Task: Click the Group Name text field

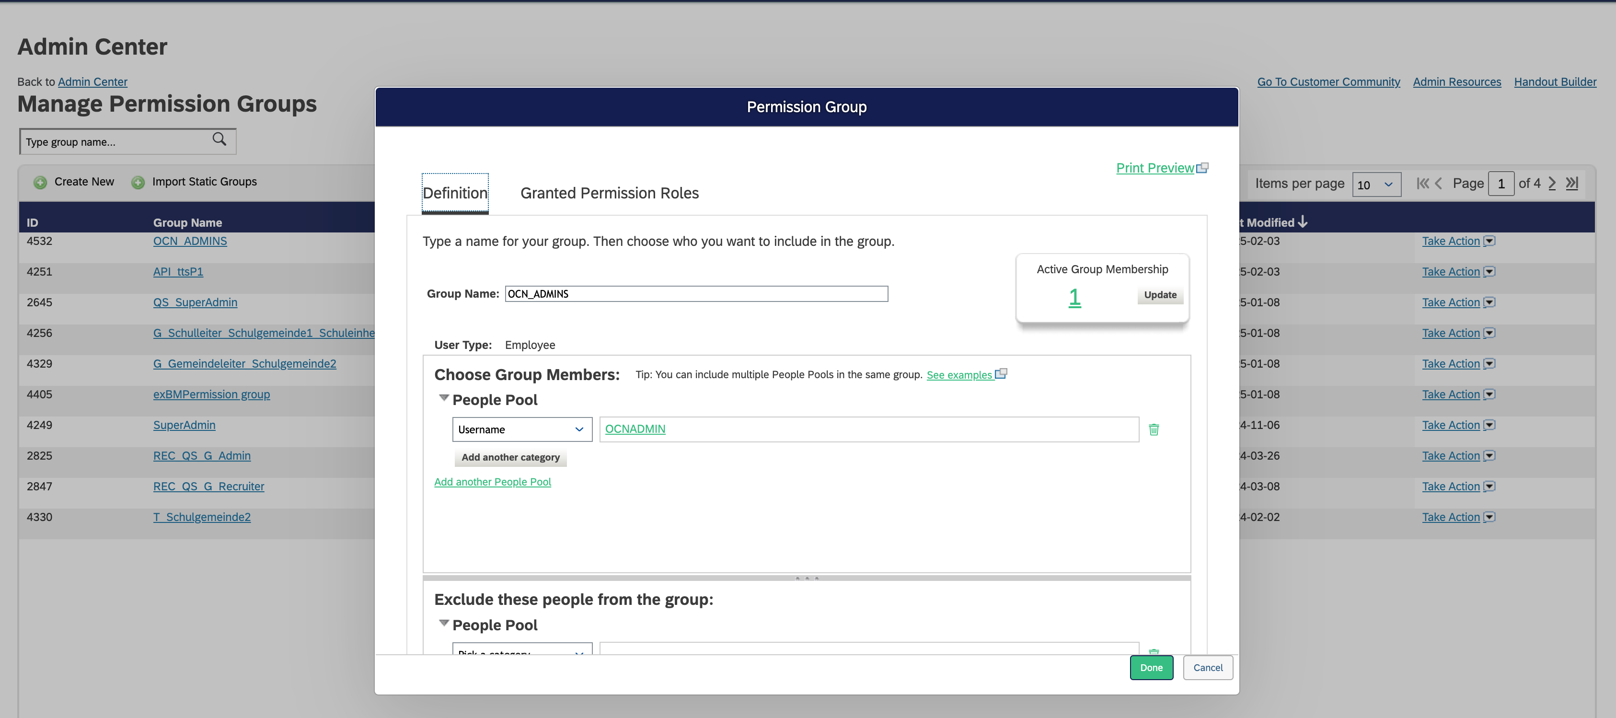Action: [x=696, y=294]
